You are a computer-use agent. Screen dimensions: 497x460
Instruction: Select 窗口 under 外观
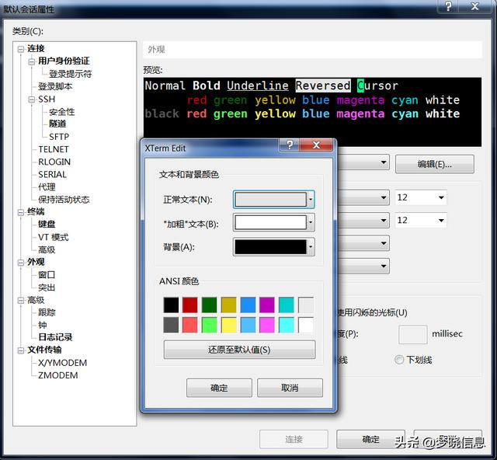coord(47,275)
